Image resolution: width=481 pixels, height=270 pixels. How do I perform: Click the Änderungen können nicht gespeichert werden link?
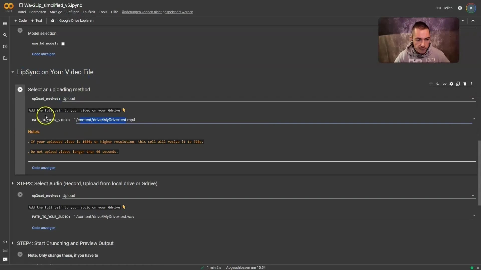click(157, 12)
